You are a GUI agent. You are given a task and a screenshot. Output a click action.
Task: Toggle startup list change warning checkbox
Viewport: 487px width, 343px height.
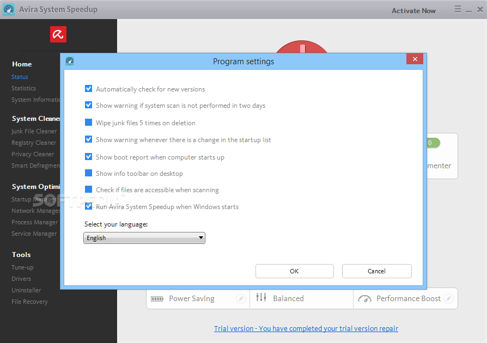[x=88, y=139]
